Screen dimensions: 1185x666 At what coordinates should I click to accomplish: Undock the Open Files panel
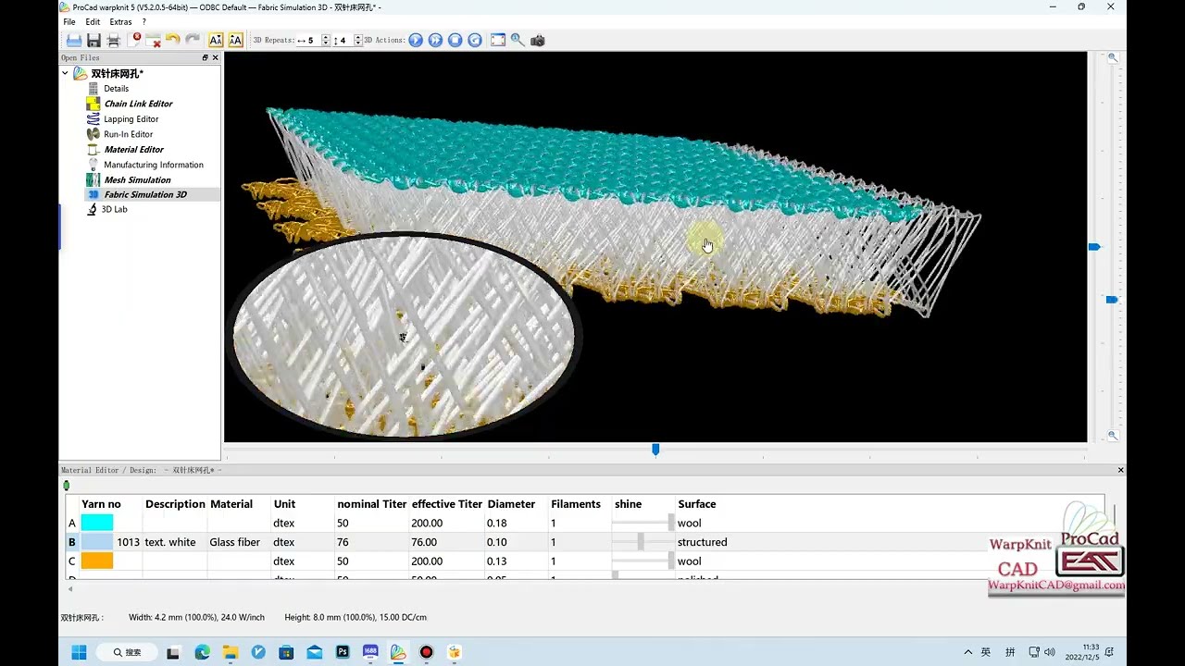[206, 57]
